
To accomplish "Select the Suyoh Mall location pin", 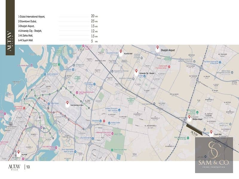I will pos(211,132).
